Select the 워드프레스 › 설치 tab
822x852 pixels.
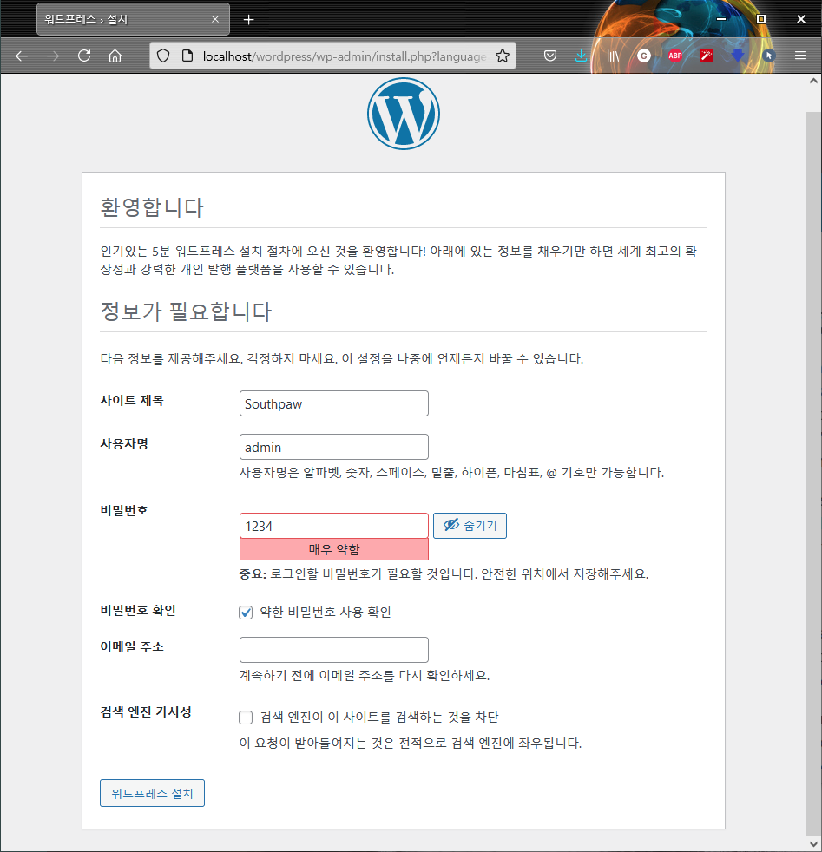point(133,20)
